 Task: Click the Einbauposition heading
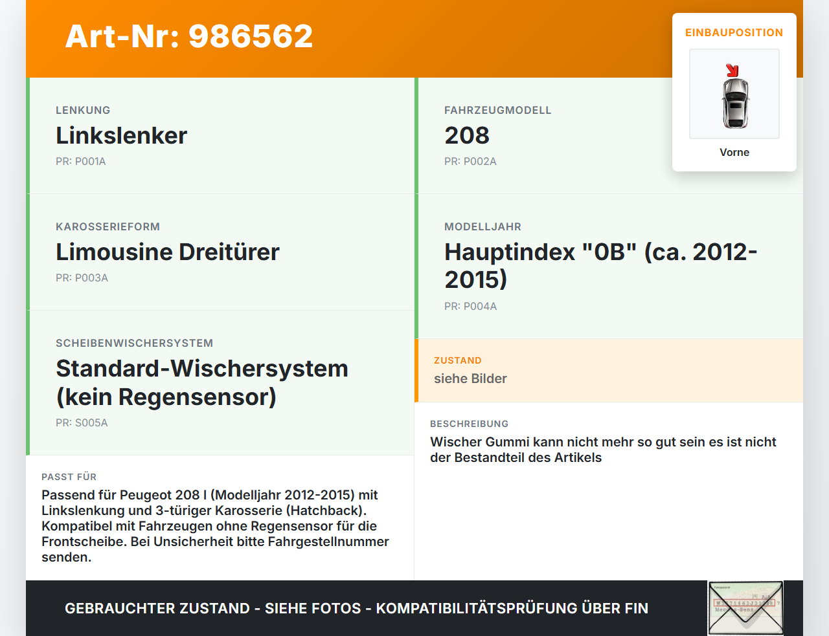click(x=734, y=32)
